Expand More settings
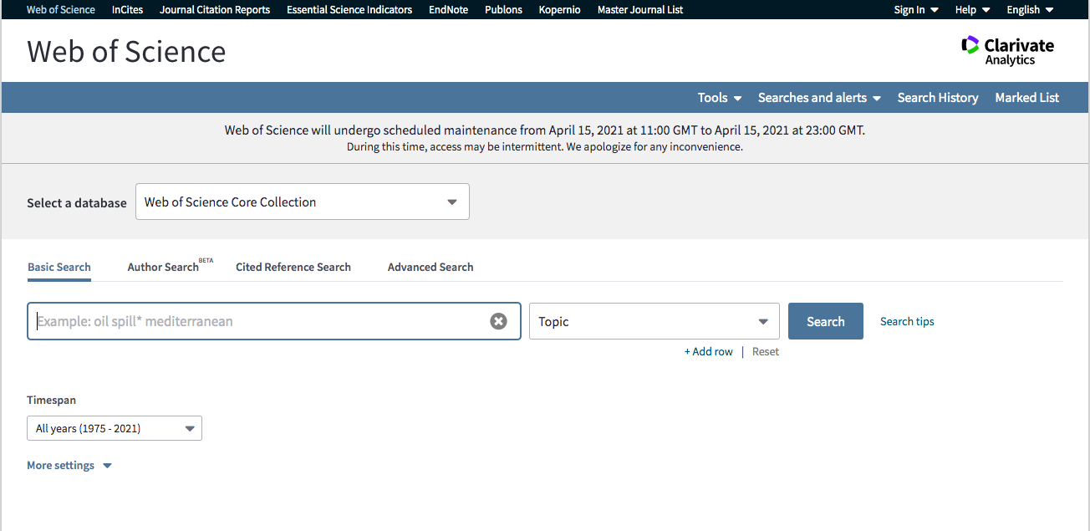The image size is (1090, 531). tap(69, 465)
